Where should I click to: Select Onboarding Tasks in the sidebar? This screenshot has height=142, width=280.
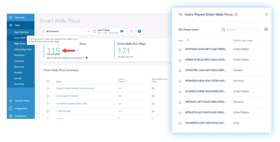[23, 50]
